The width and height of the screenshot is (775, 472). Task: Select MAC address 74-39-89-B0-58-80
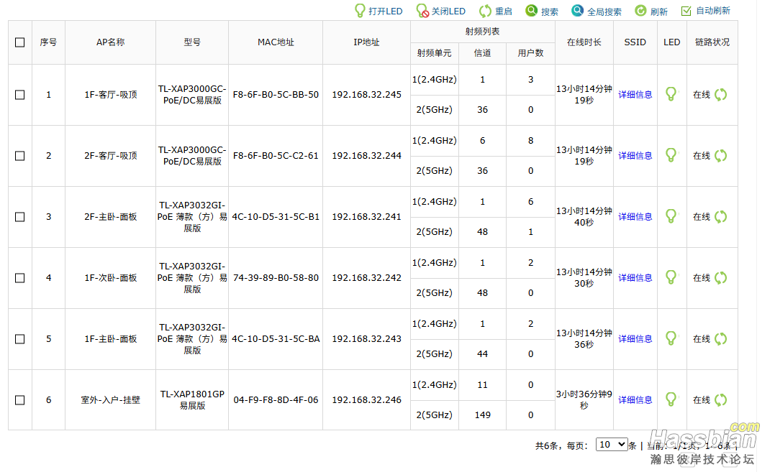(x=276, y=278)
